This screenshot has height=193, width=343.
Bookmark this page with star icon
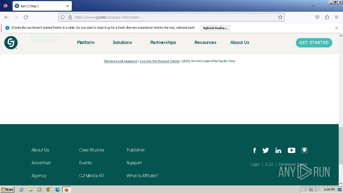pyautogui.click(x=280, y=17)
